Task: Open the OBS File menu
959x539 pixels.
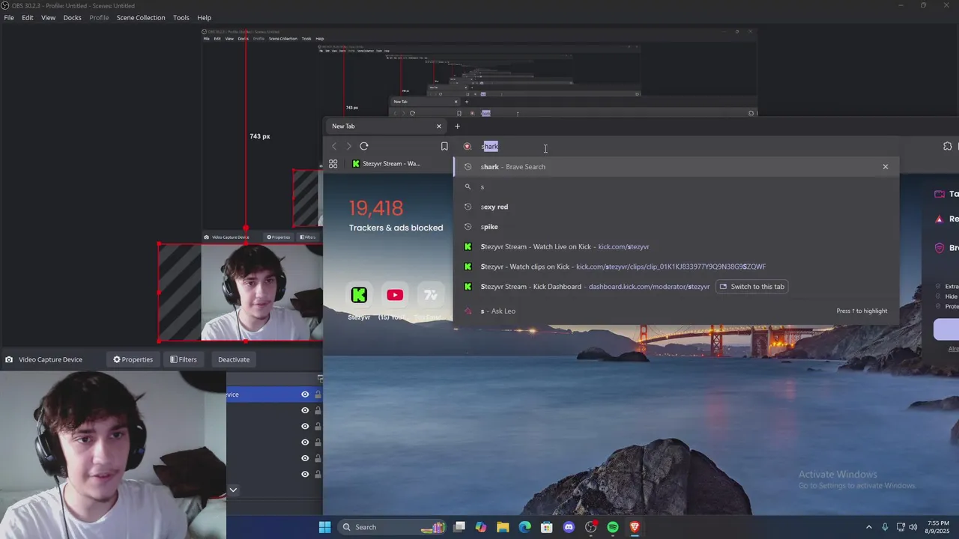Action: pos(9,17)
